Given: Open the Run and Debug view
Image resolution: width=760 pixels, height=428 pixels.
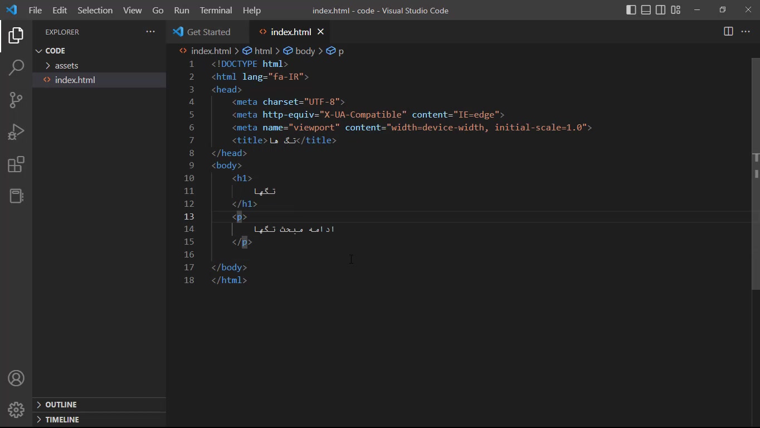Looking at the screenshot, I should [16, 132].
